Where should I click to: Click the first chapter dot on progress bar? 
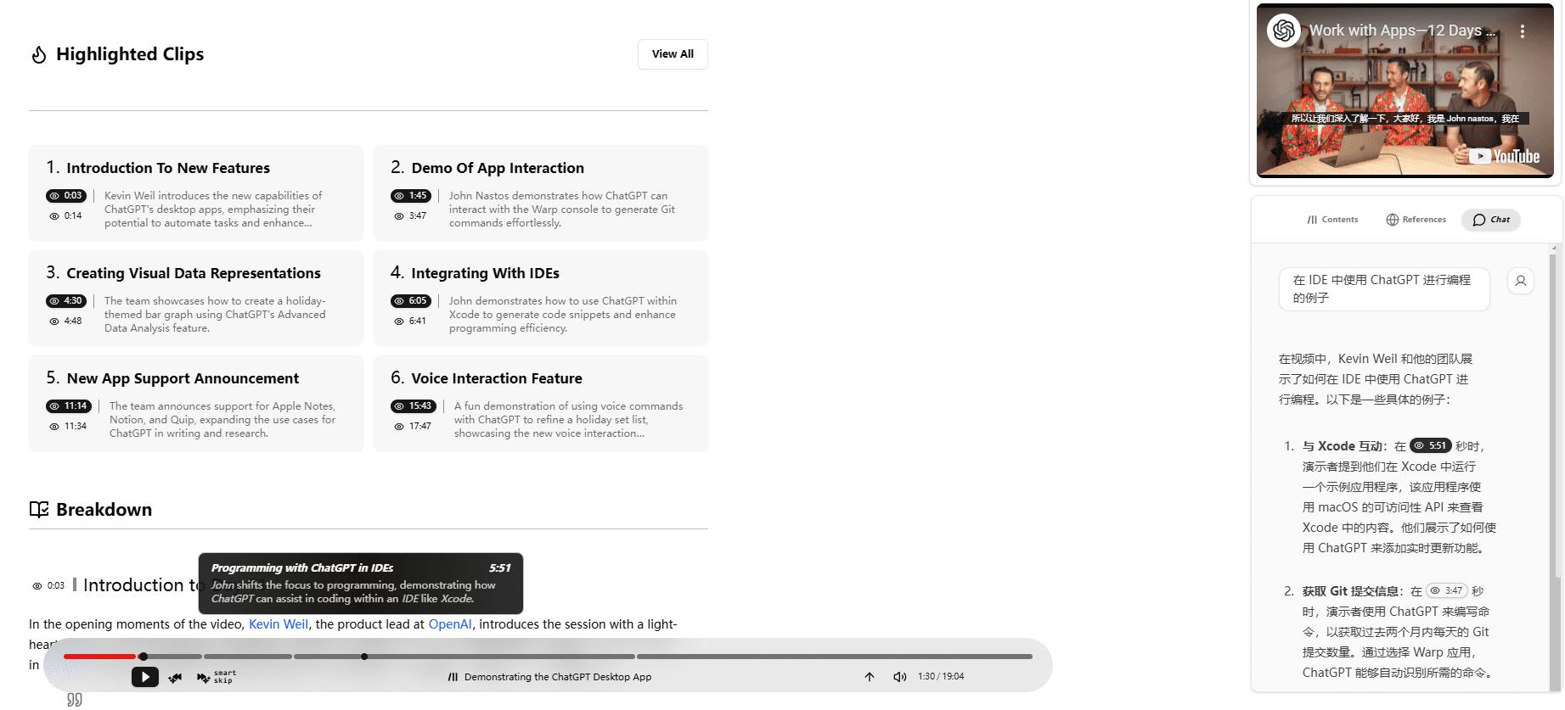[144, 657]
